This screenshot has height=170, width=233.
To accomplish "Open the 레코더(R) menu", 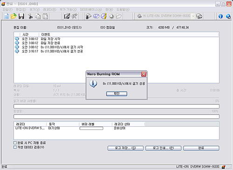I will (49, 10).
